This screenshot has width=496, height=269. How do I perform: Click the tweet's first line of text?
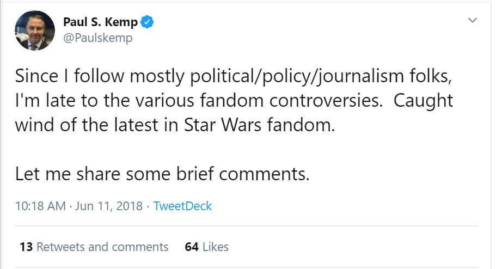(233, 77)
